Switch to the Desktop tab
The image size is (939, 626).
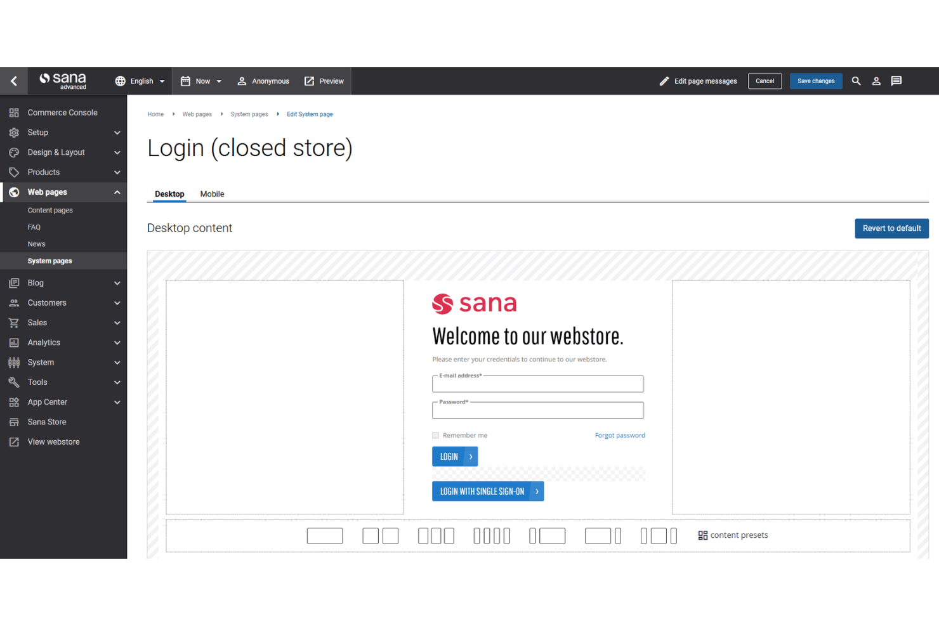pyautogui.click(x=169, y=194)
